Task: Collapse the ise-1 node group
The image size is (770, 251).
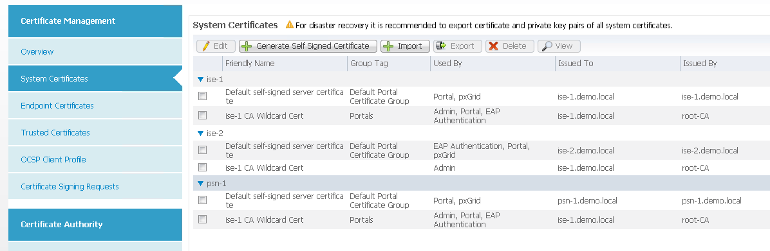Action: [200, 79]
